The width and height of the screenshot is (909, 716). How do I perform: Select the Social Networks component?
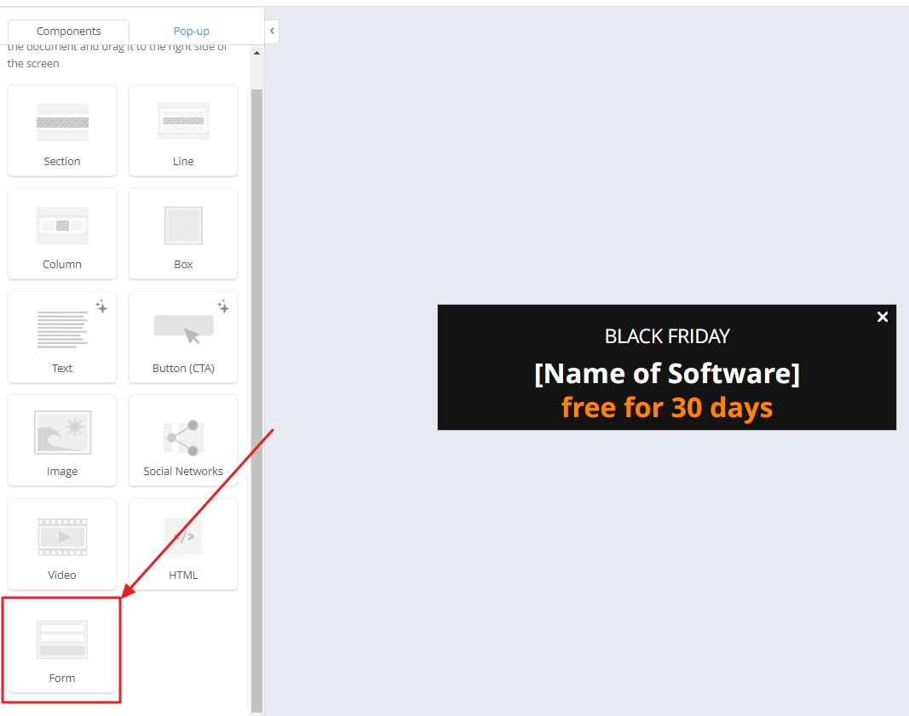click(x=182, y=440)
